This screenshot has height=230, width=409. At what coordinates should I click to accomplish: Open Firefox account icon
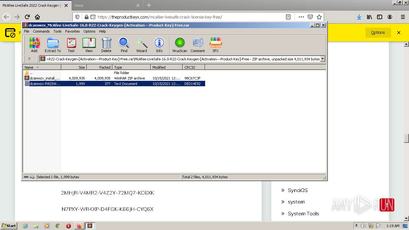(390, 17)
